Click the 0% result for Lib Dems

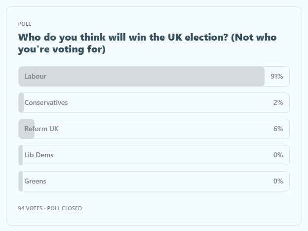pos(278,155)
